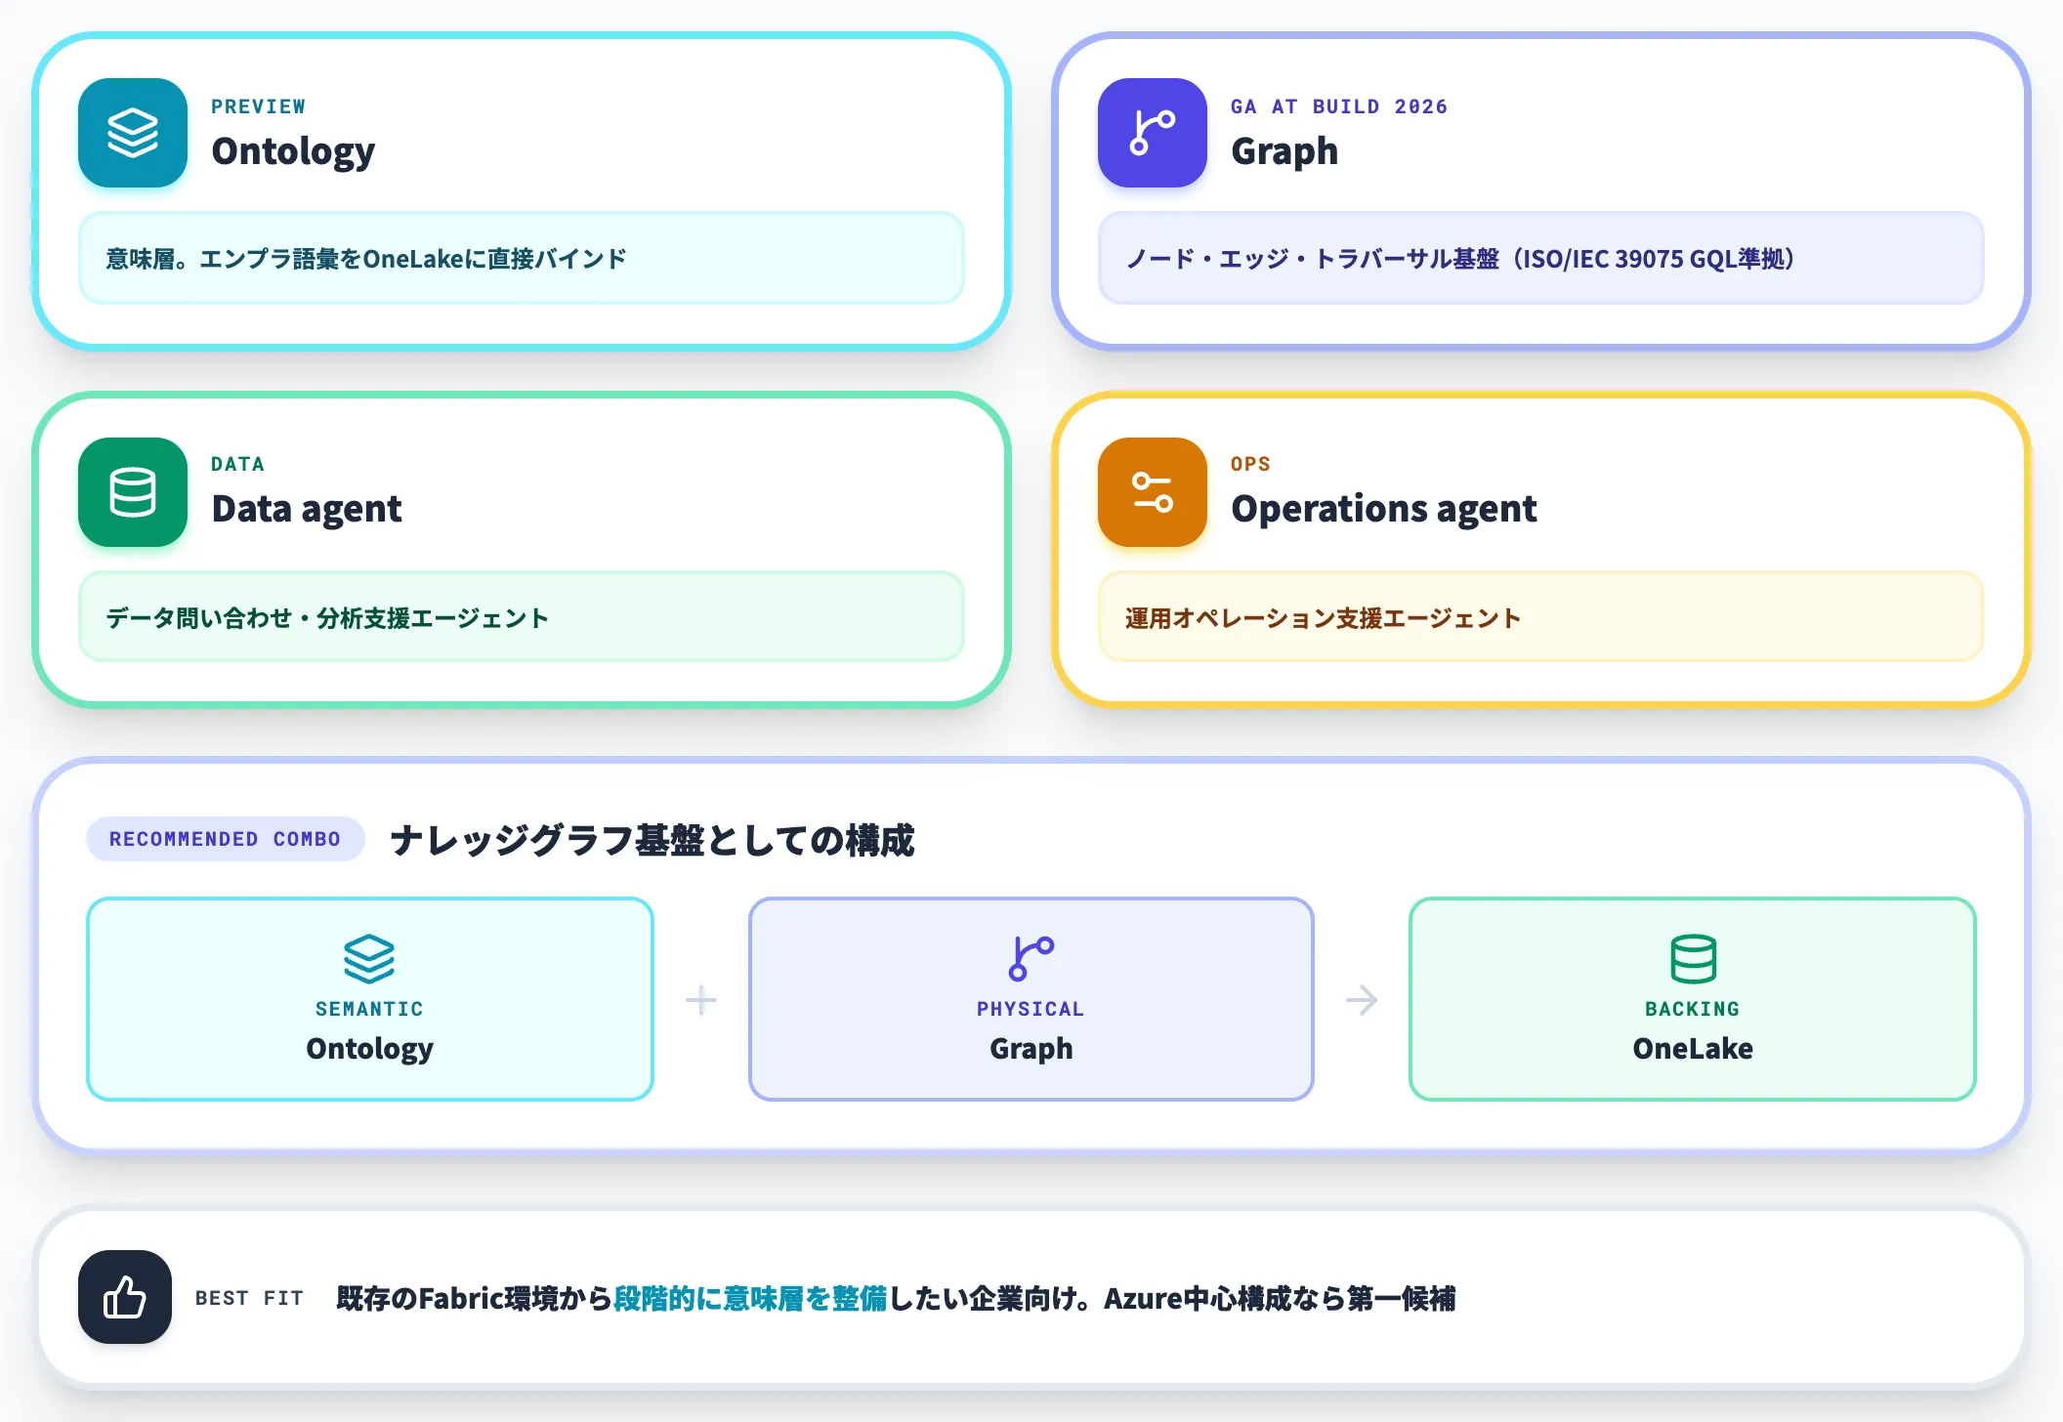Click the description 'データ問い合わせ・分析支援エージェント'
The image size is (2063, 1422).
(x=327, y=618)
